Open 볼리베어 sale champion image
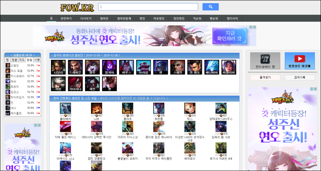 (x=65, y=108)
